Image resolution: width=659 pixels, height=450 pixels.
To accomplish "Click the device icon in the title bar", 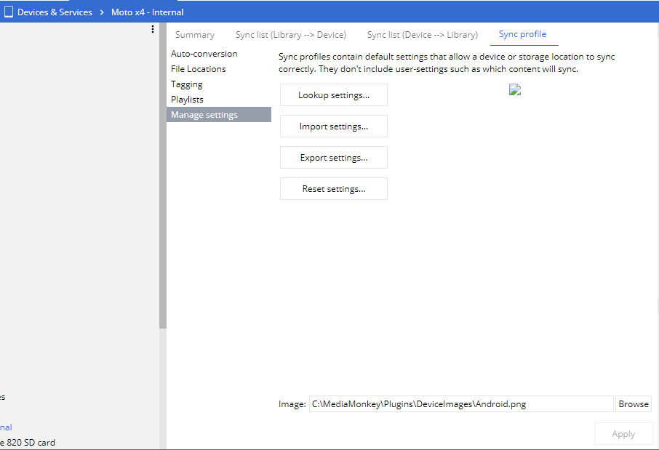I will [x=9, y=12].
